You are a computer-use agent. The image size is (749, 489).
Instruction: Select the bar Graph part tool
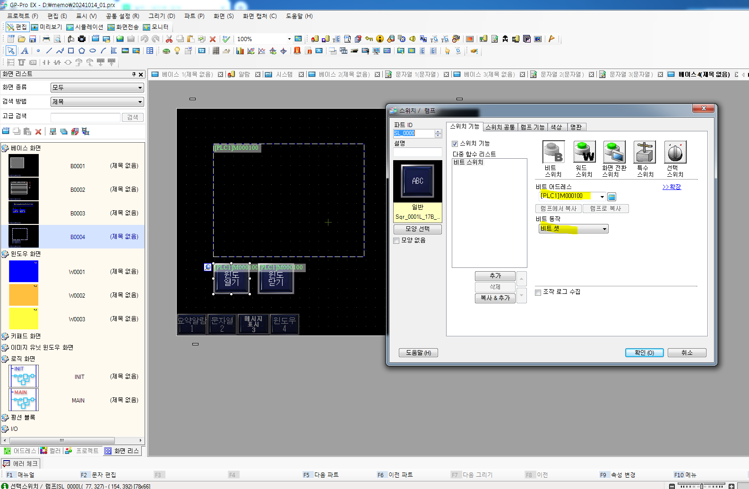pyautogui.click(x=240, y=51)
